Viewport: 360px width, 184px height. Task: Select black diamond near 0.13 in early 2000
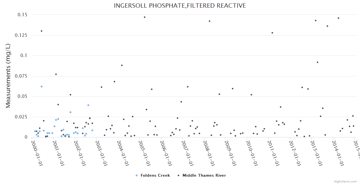point(42,31)
